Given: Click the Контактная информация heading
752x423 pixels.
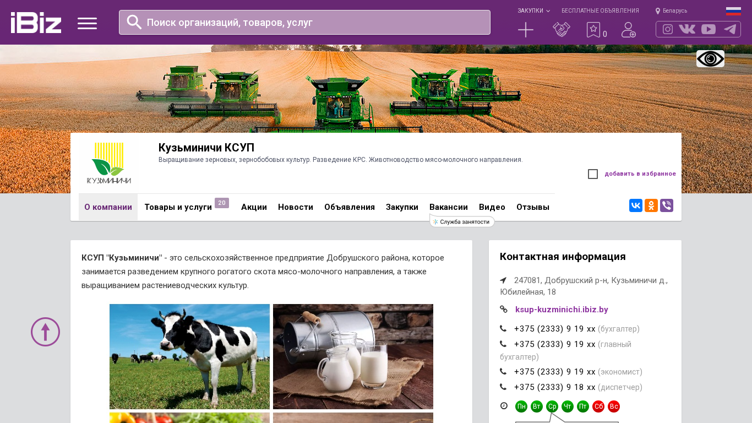Looking at the screenshot, I should [x=563, y=257].
